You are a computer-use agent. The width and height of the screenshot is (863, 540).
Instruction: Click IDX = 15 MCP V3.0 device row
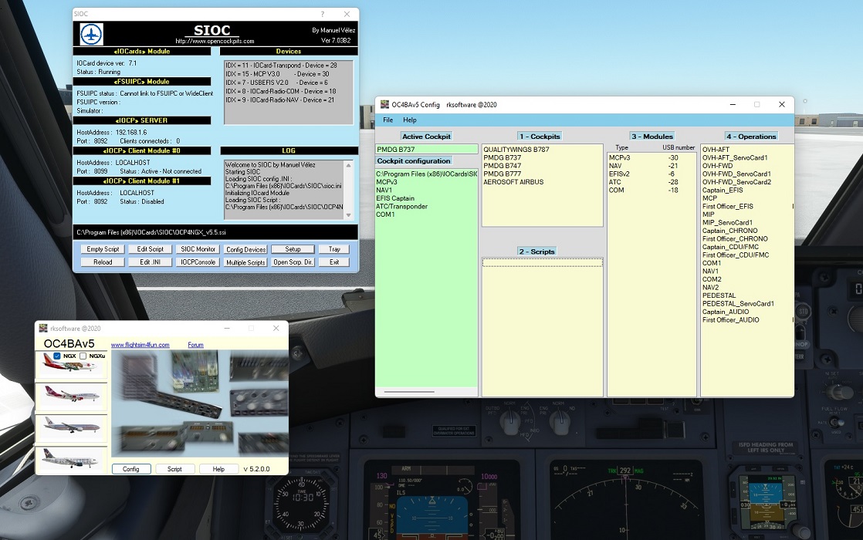point(277,74)
